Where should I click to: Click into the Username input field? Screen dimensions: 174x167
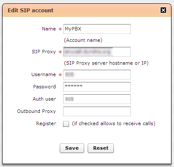point(97,74)
